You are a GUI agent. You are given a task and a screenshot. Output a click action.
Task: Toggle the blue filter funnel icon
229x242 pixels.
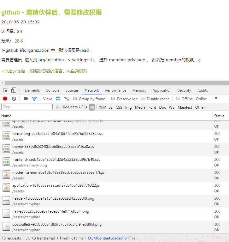pyautogui.click(x=34, y=99)
